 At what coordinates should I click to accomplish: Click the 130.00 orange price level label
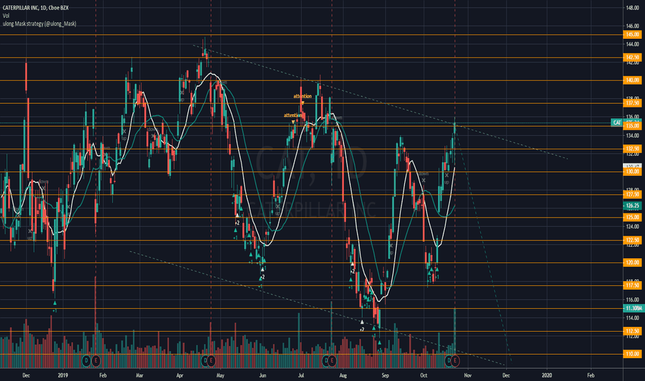coord(633,171)
